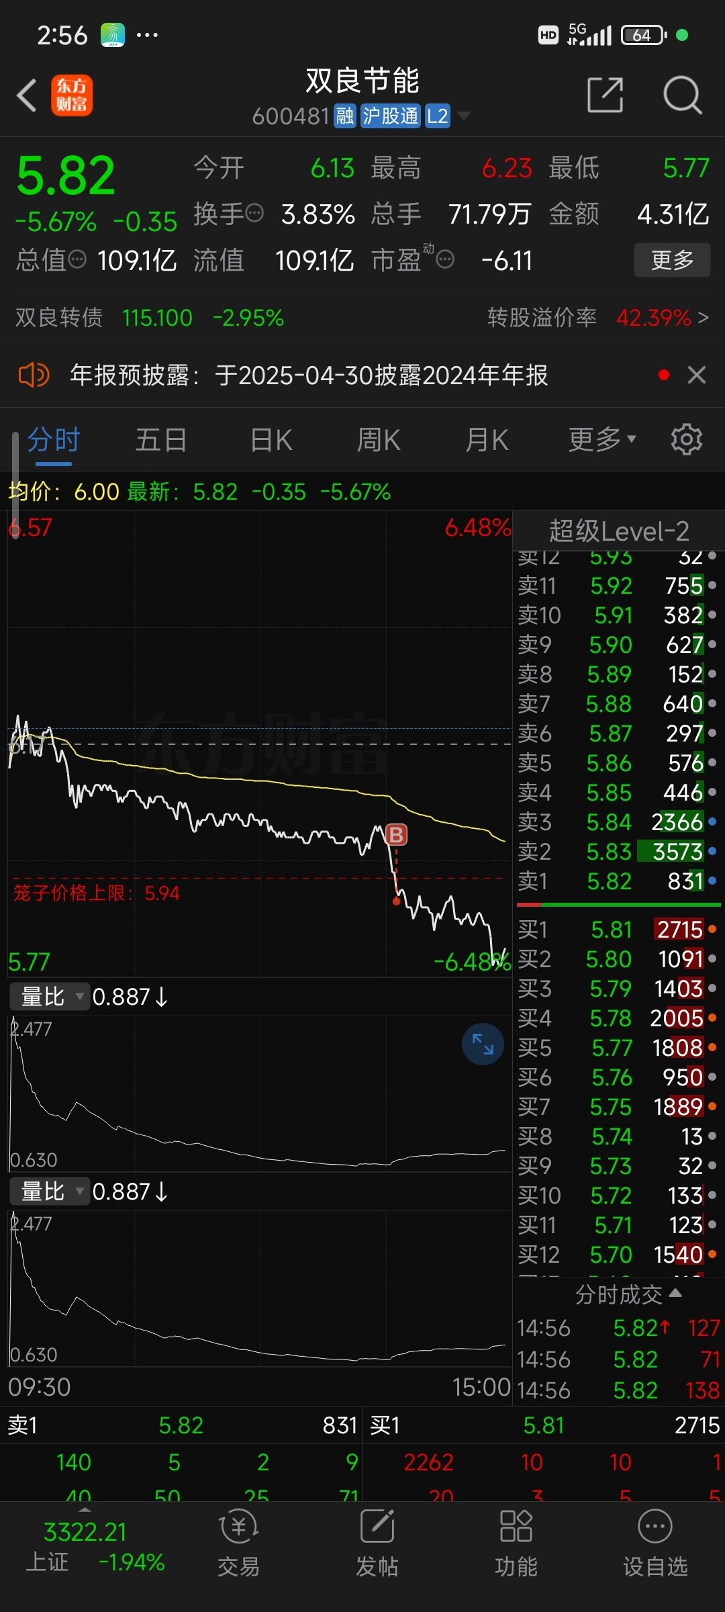The height and width of the screenshot is (1612, 725).
Task: Tap the 140 sell queue order
Action: [x=73, y=1462]
